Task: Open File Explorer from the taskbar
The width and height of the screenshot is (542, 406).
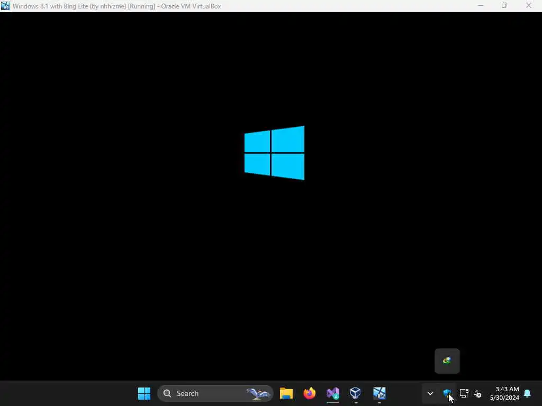Action: click(x=286, y=393)
